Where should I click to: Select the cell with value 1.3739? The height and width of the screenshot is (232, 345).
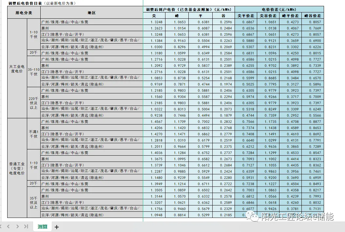pos(154,165)
